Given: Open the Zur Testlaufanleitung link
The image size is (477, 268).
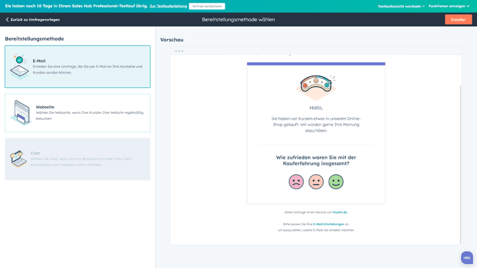Looking at the screenshot, I should (x=168, y=6).
